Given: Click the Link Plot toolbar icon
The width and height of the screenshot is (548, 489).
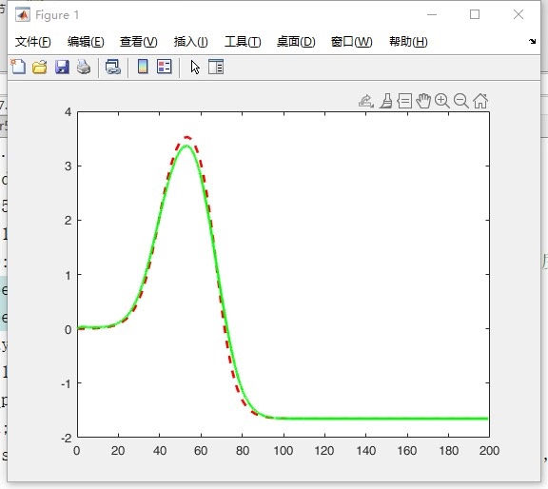Looking at the screenshot, I should click(113, 67).
